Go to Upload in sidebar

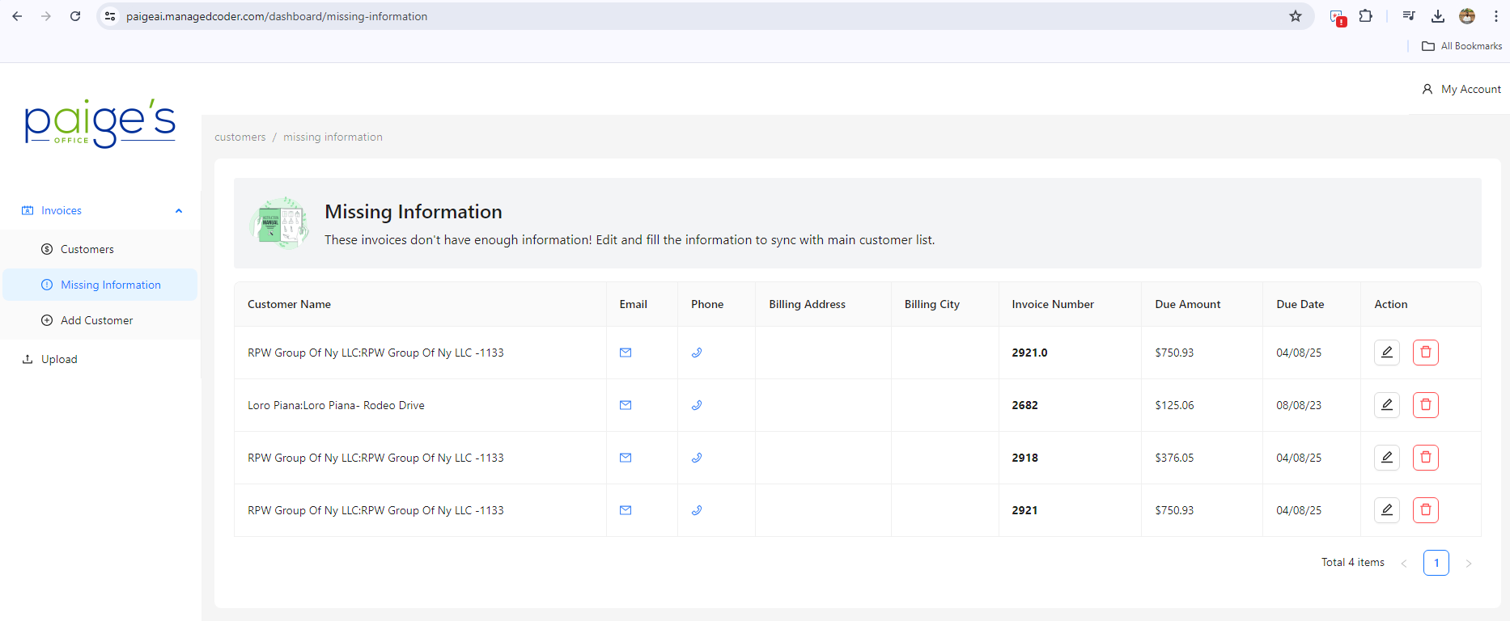point(59,359)
